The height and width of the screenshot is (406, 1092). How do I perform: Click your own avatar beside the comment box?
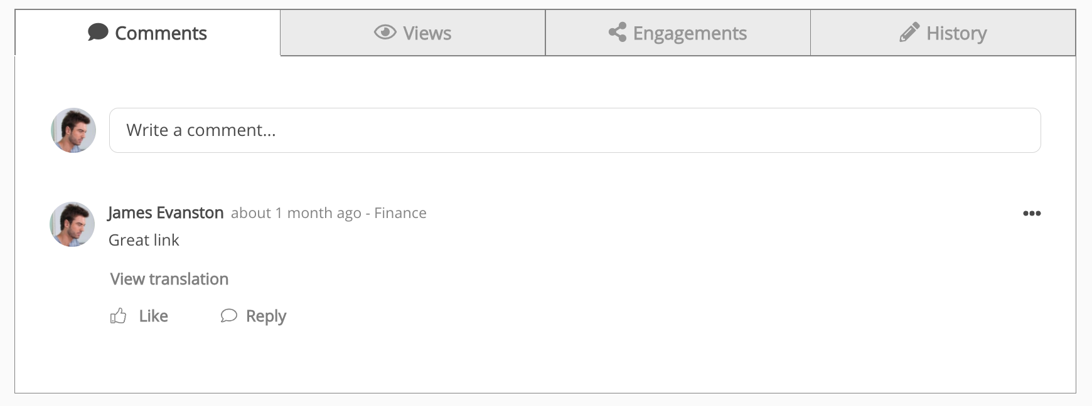point(72,130)
